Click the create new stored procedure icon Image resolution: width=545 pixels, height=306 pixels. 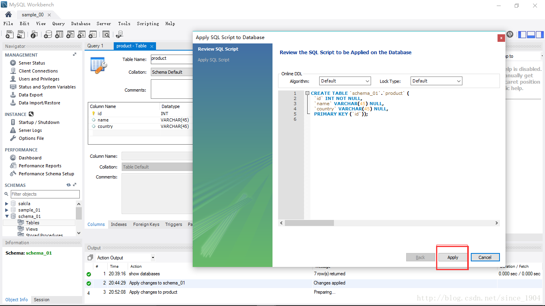pos(81,35)
